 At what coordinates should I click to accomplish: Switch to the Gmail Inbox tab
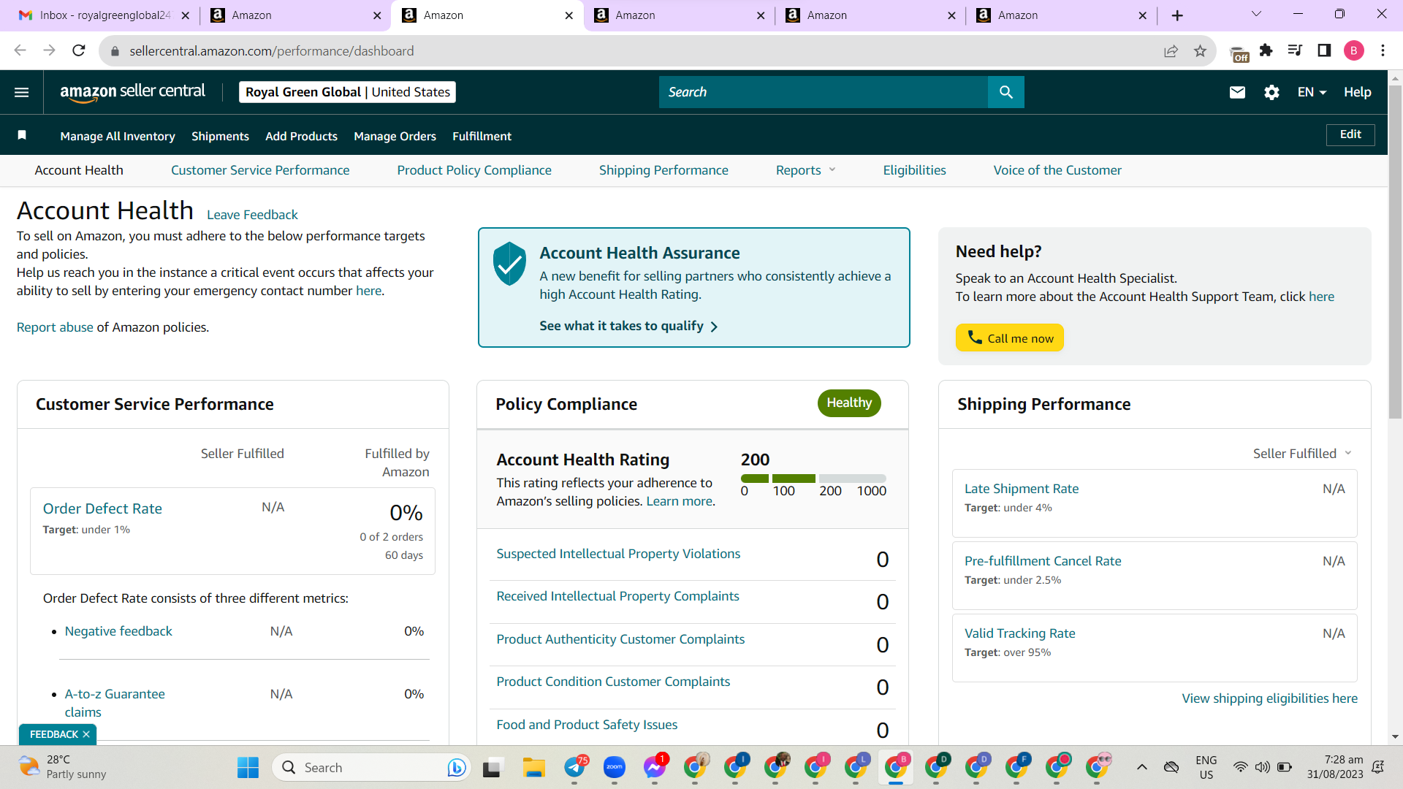103,15
